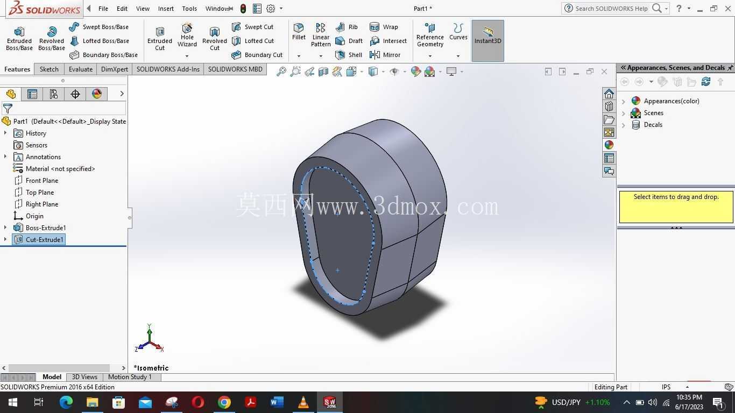Switch to the Sketch tab

49,69
